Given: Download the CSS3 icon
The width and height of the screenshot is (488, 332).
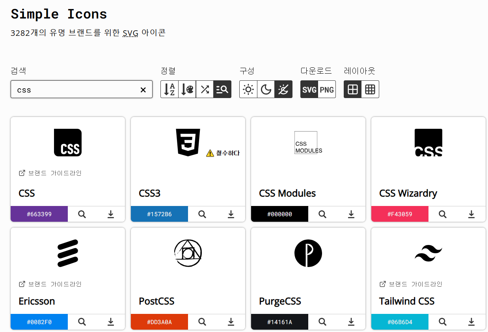Looking at the screenshot, I should coord(231,214).
